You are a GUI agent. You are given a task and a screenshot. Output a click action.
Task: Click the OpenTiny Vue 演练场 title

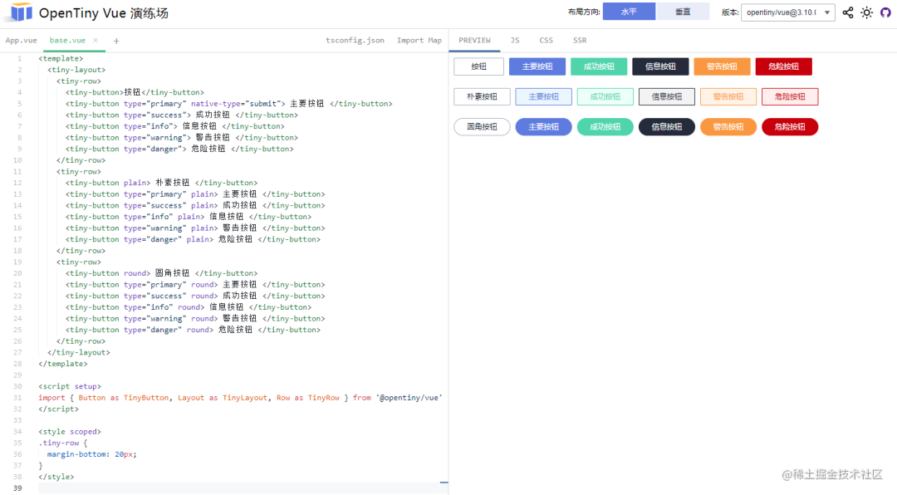click(104, 12)
